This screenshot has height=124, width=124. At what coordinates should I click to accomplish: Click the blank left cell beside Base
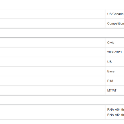[52, 71]
